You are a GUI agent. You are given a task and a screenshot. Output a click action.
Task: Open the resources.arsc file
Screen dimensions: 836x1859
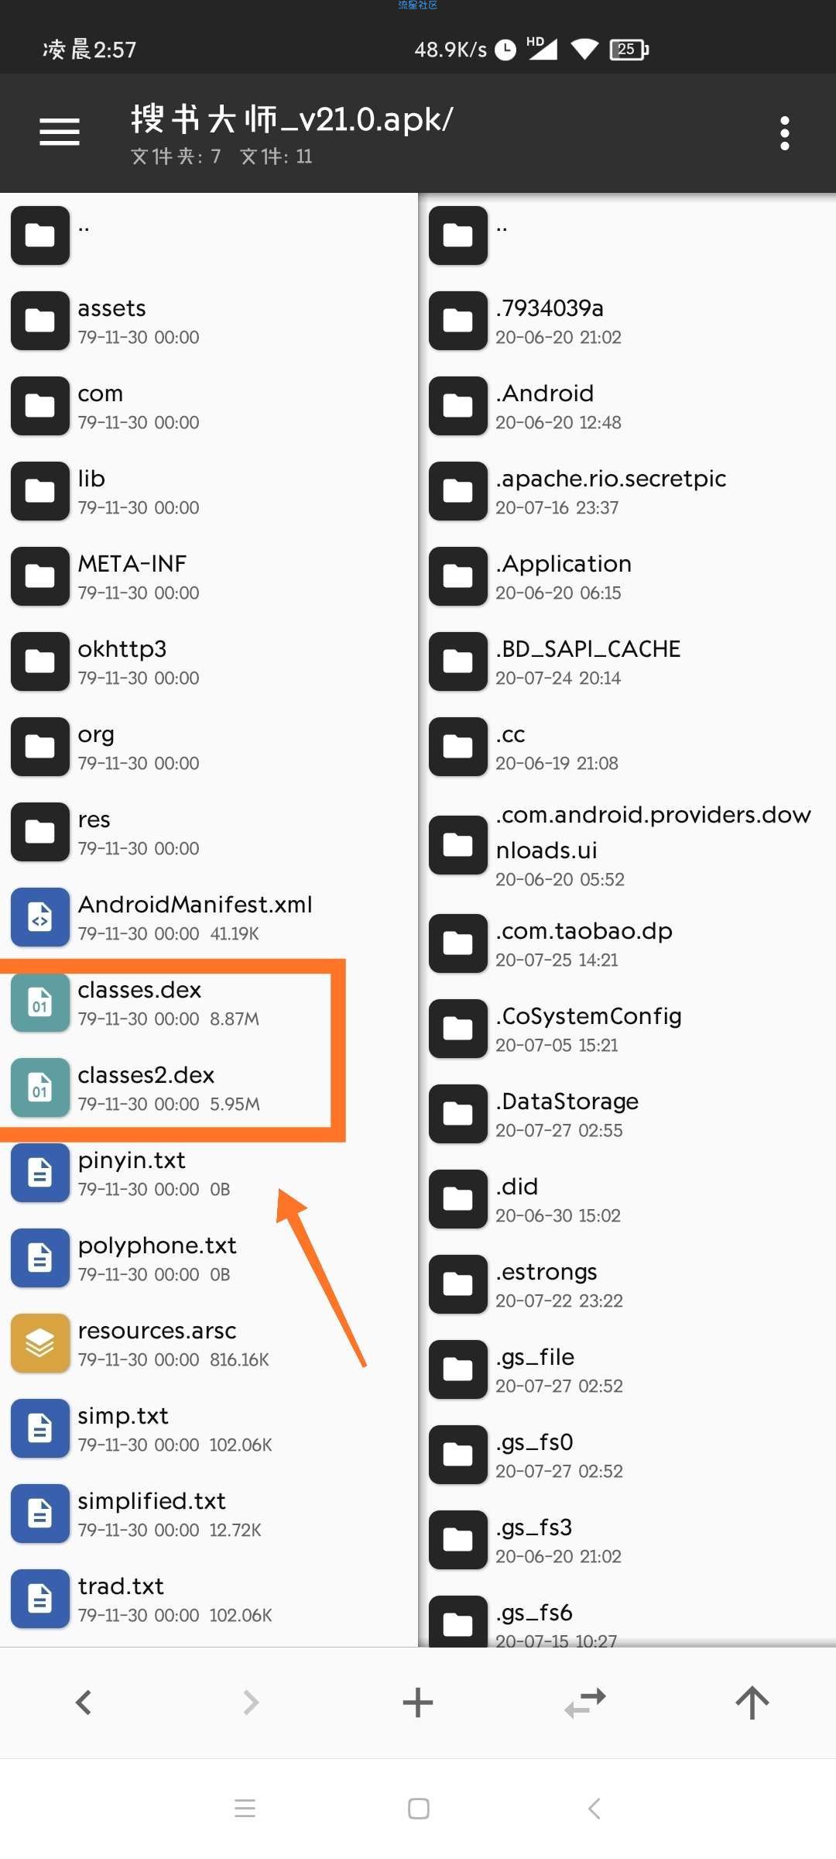(x=209, y=1345)
